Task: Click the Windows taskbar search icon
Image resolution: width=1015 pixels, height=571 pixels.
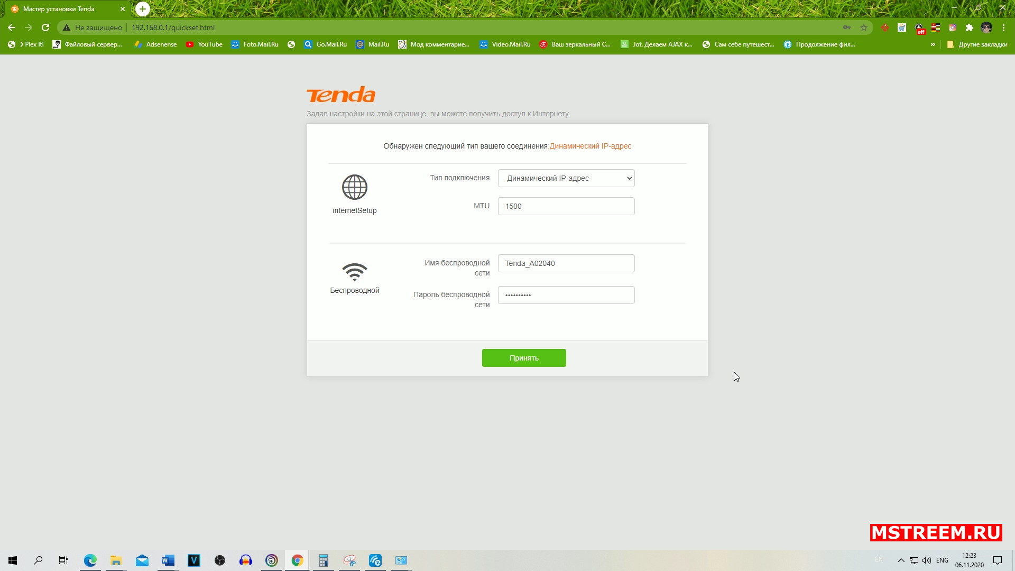Action: [x=39, y=560]
